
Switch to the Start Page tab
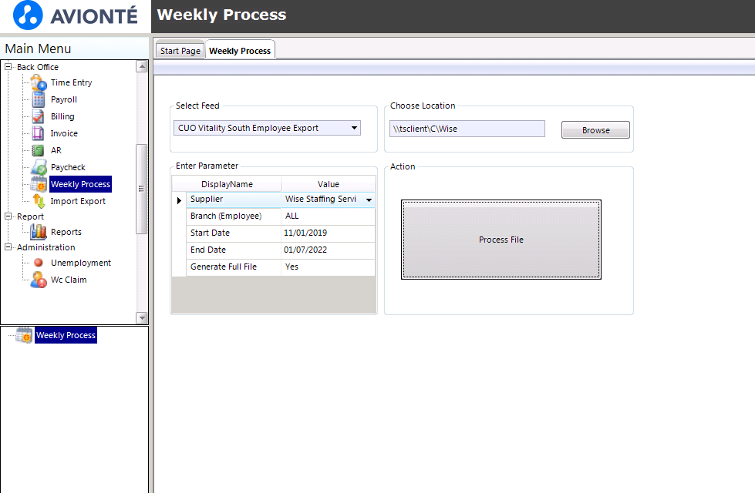[x=180, y=51]
